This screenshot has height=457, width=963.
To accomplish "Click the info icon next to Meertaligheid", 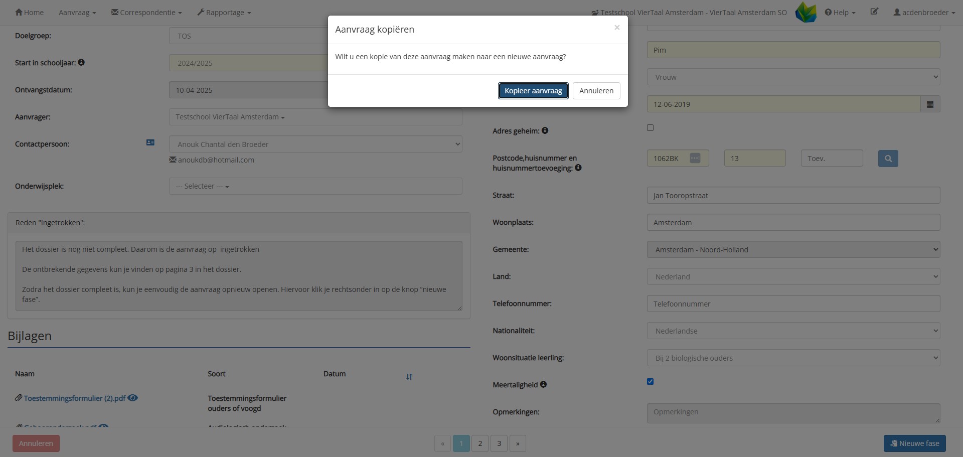I will pyautogui.click(x=543, y=384).
